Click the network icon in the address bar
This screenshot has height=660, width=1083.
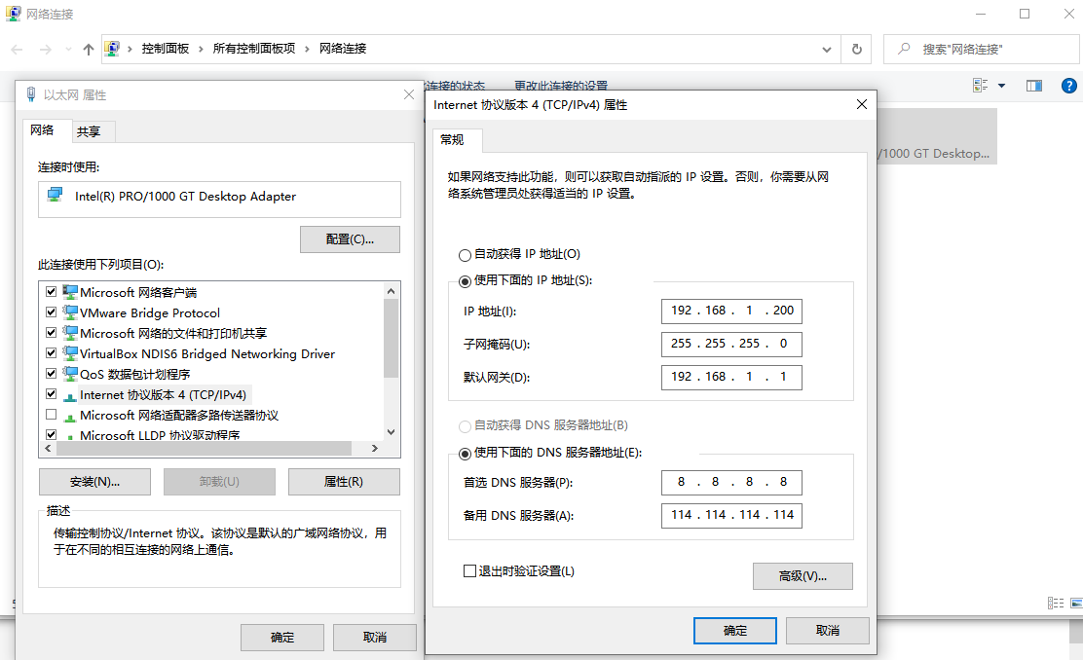click(112, 49)
